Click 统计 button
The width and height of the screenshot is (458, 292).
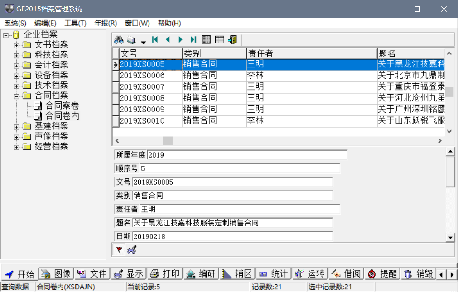(274, 274)
